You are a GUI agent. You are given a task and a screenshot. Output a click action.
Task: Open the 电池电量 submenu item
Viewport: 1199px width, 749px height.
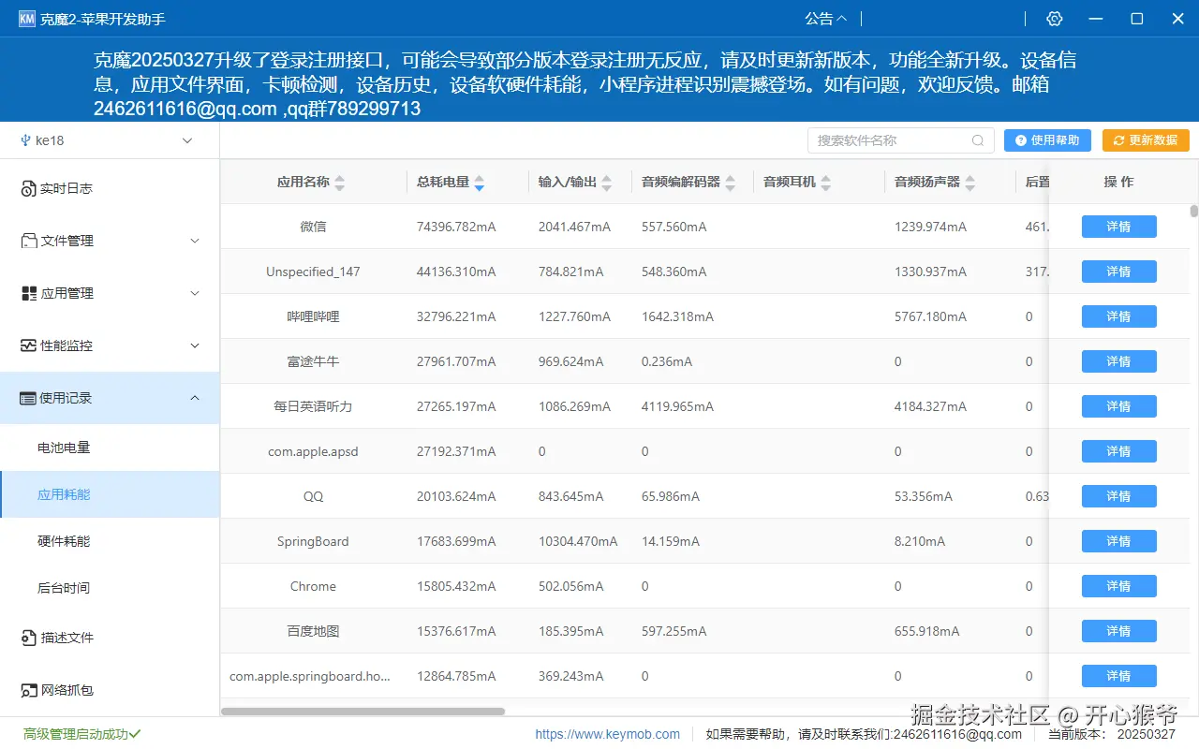[110, 448]
